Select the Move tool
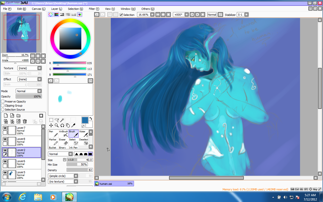The height and width of the screenshot is (202, 323). click(x=51, y=125)
